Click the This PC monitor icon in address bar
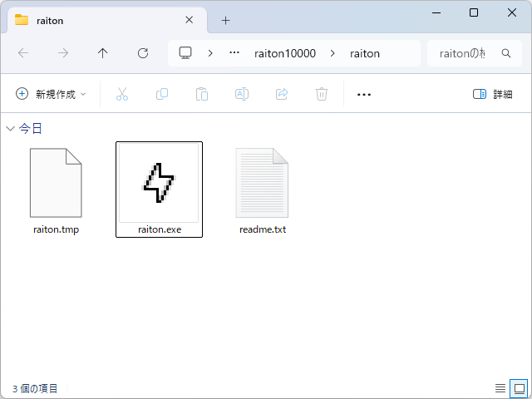This screenshot has width=532, height=399. [x=185, y=53]
